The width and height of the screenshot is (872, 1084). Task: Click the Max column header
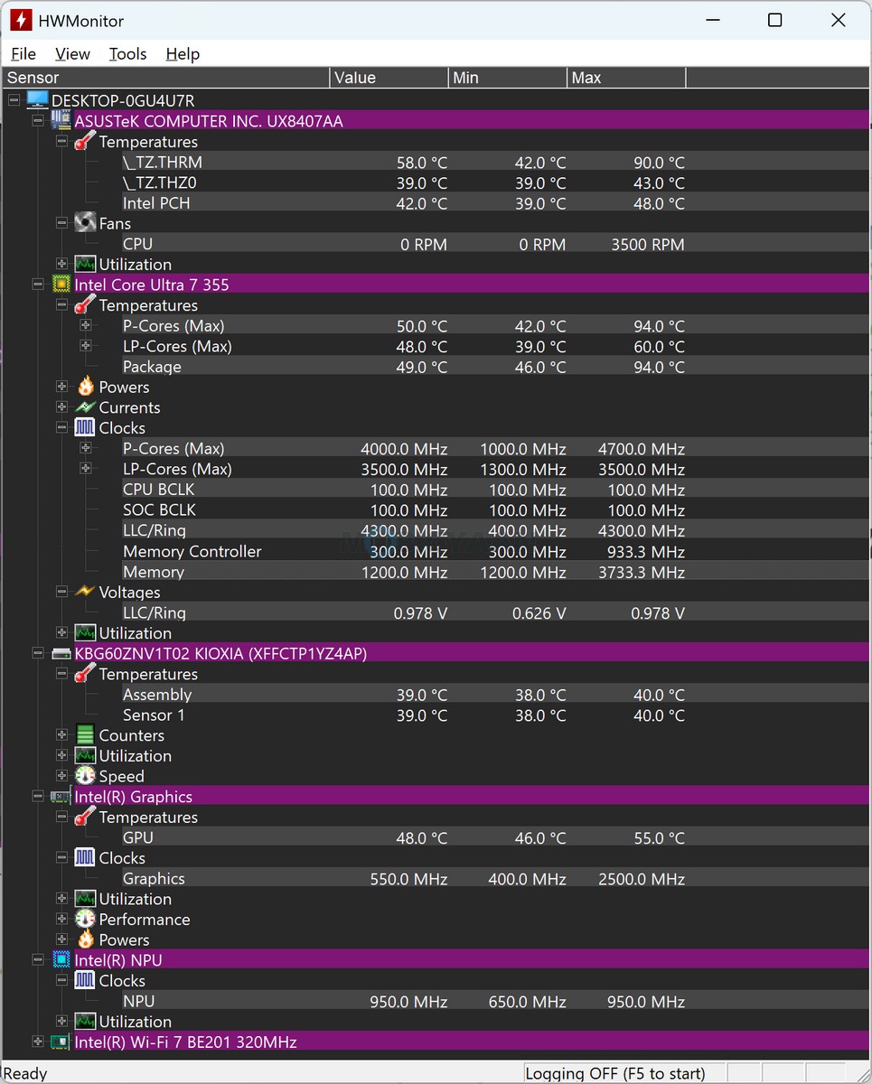pos(626,78)
